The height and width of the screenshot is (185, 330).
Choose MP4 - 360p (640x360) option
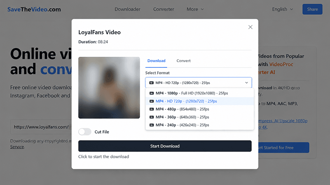click(x=199, y=117)
